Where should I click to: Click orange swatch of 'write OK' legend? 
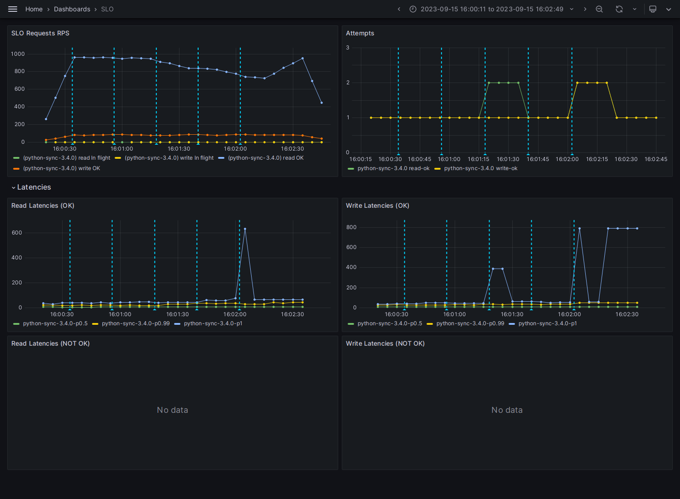16,168
